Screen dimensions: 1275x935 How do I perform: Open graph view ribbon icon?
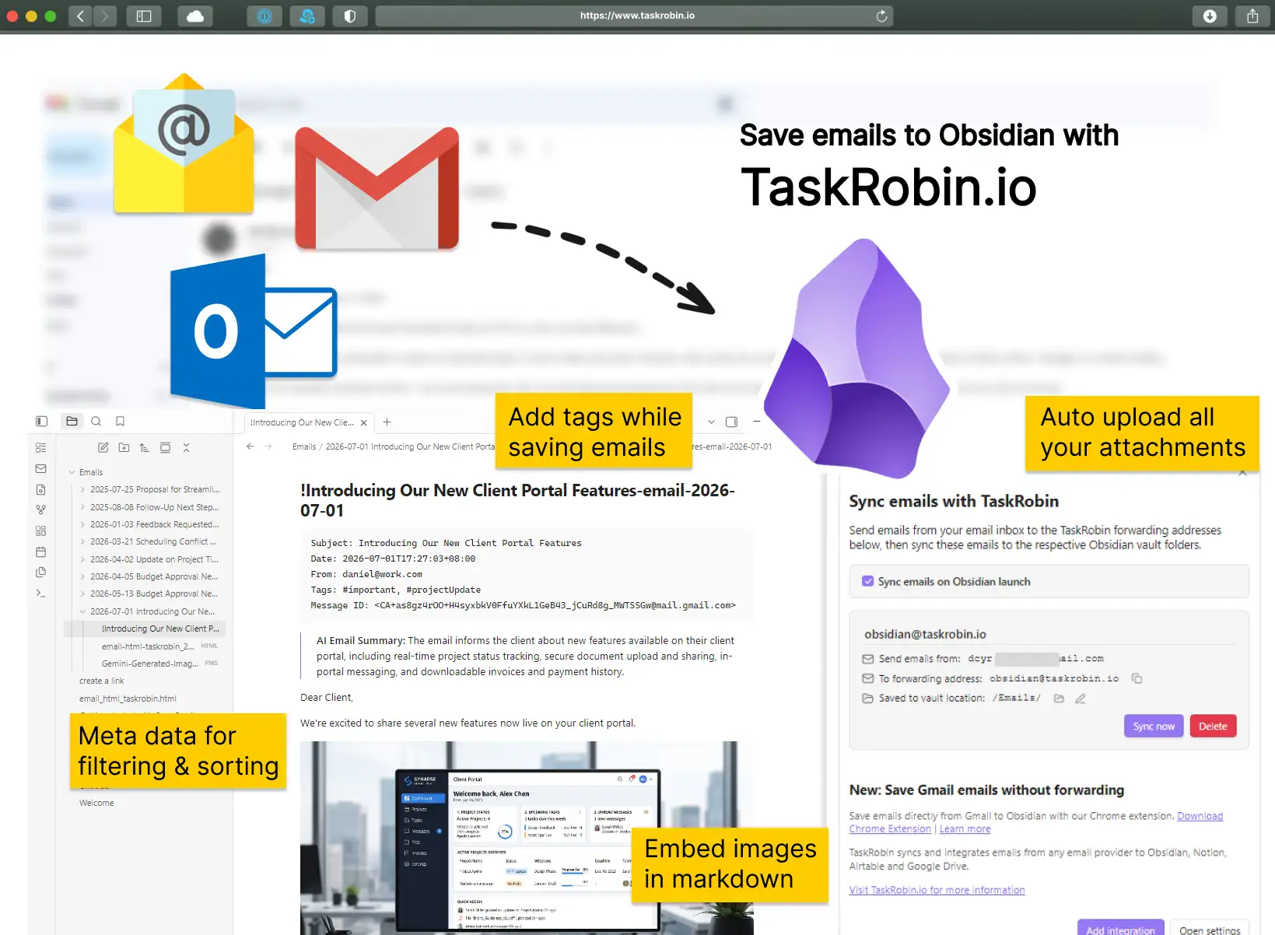(41, 510)
